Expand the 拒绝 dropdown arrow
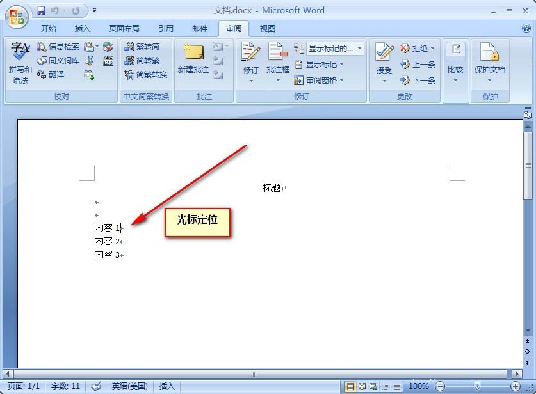 click(x=432, y=49)
